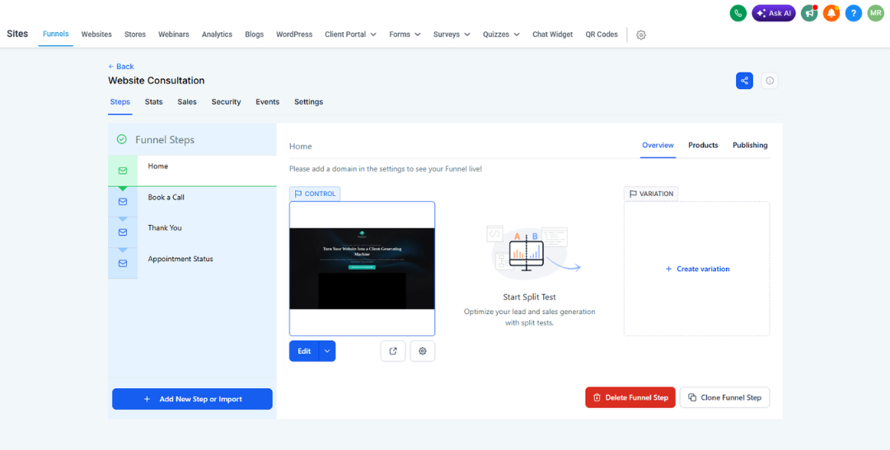Select the Products tab

click(703, 145)
